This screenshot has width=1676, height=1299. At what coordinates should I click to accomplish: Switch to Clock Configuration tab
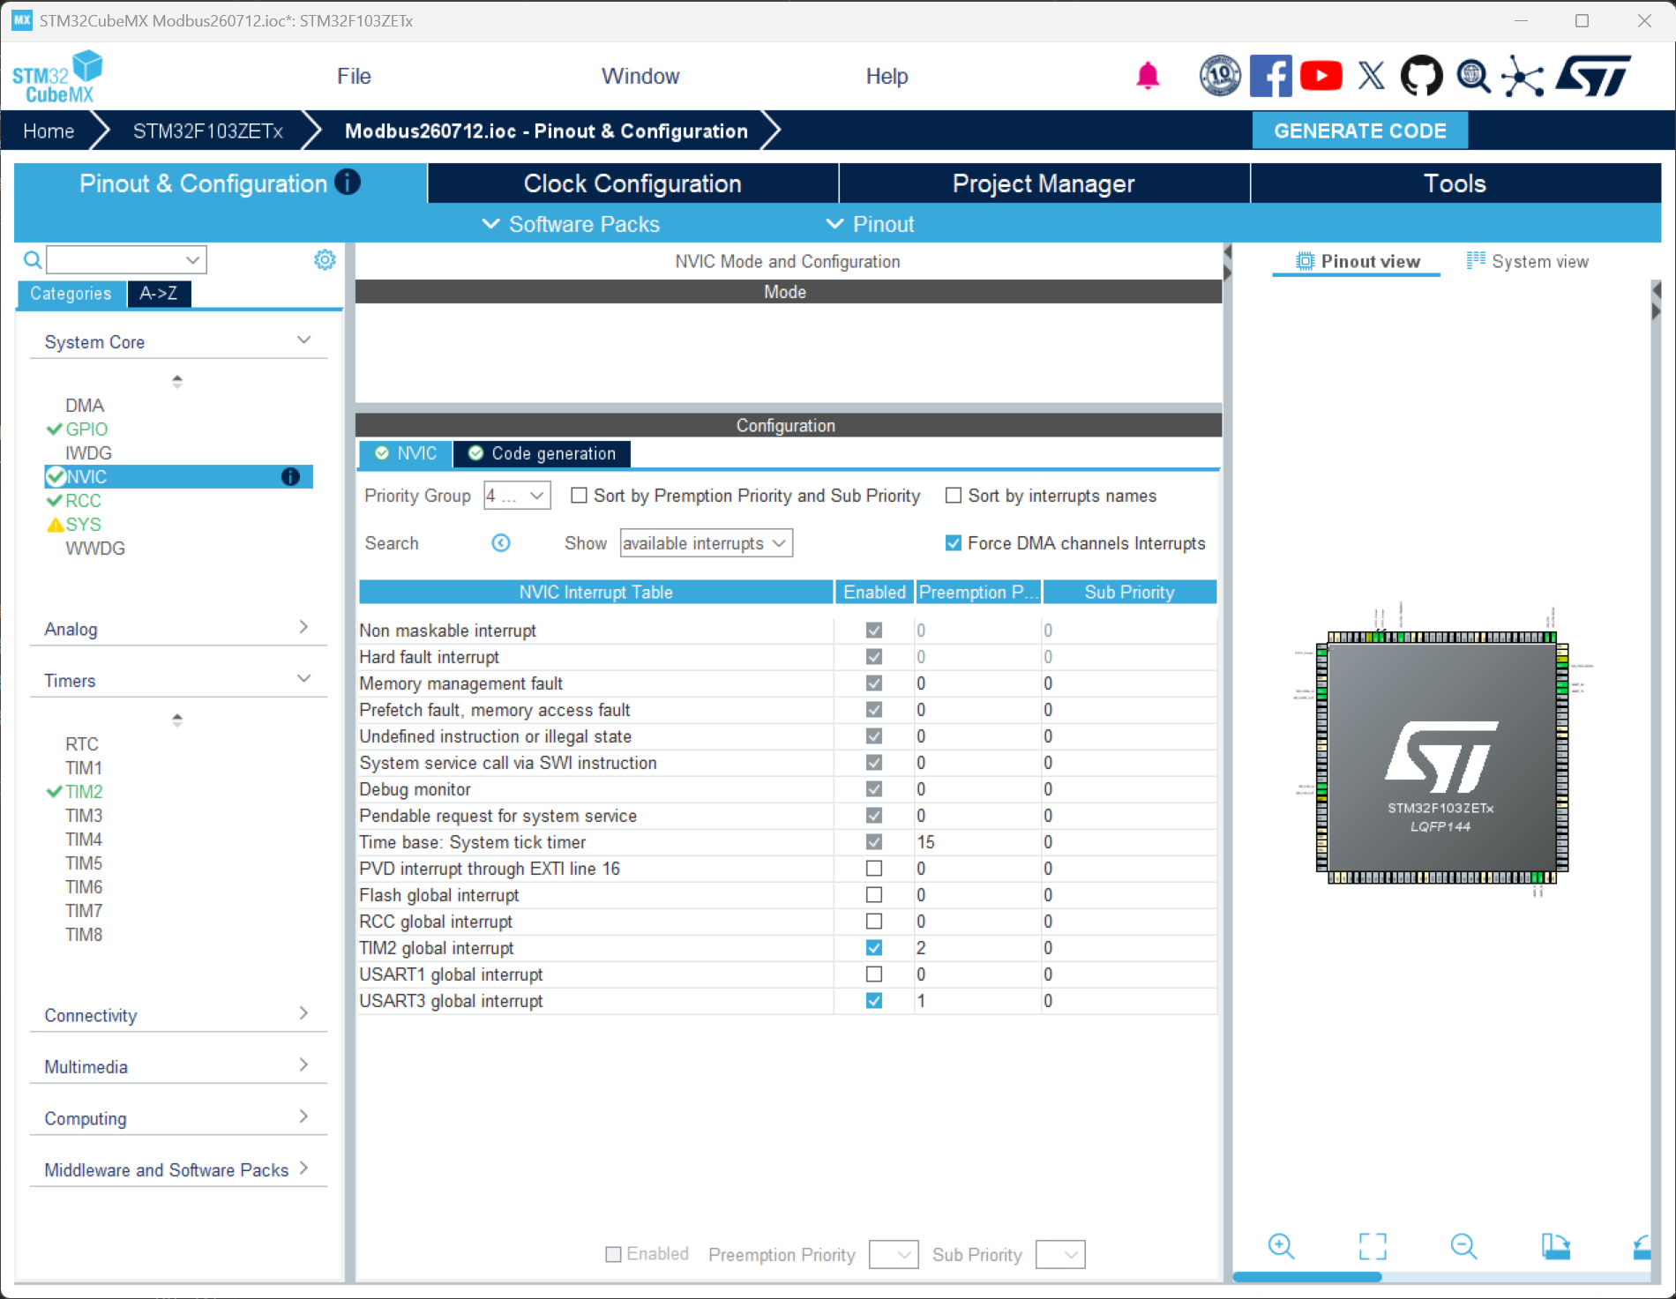(x=632, y=183)
